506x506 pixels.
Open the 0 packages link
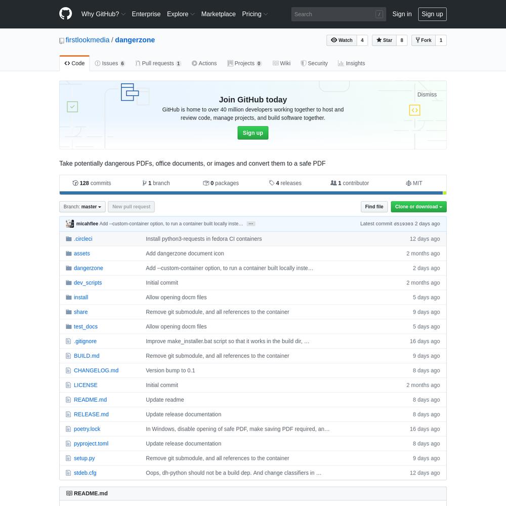click(x=221, y=183)
